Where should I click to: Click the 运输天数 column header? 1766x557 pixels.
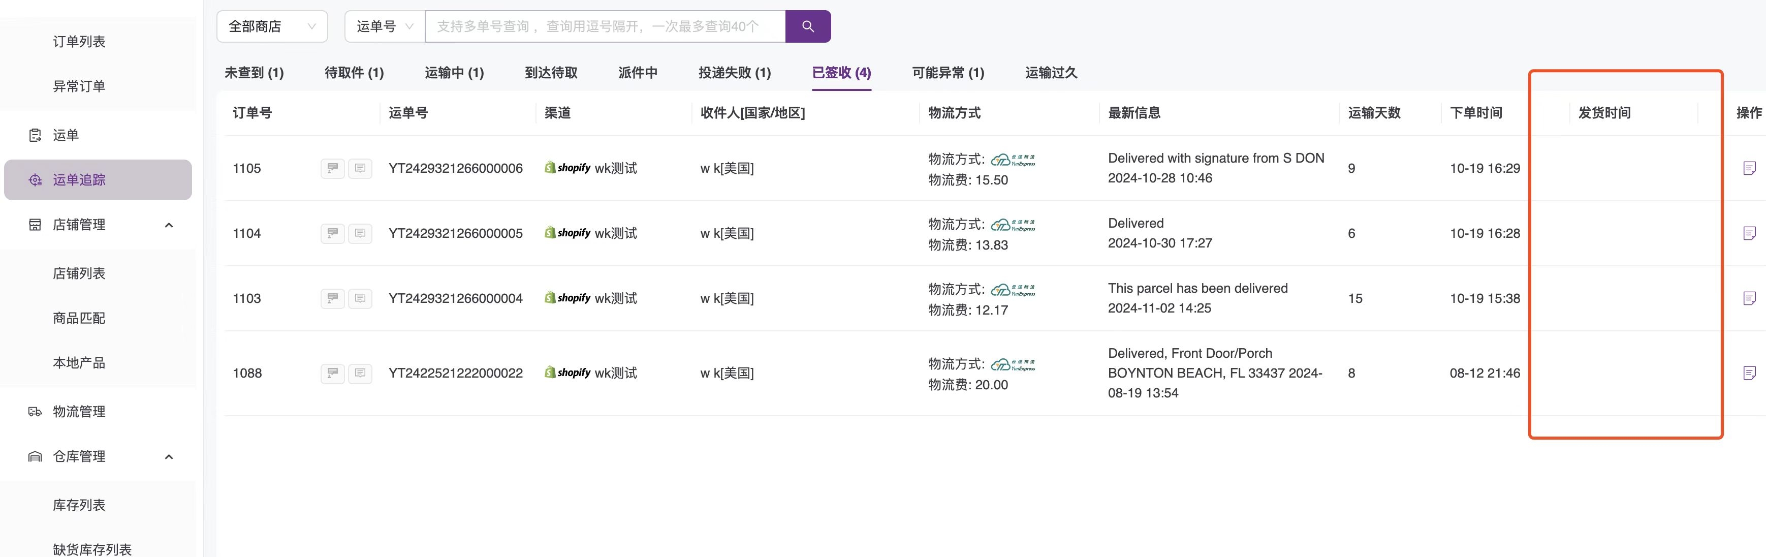(1374, 113)
